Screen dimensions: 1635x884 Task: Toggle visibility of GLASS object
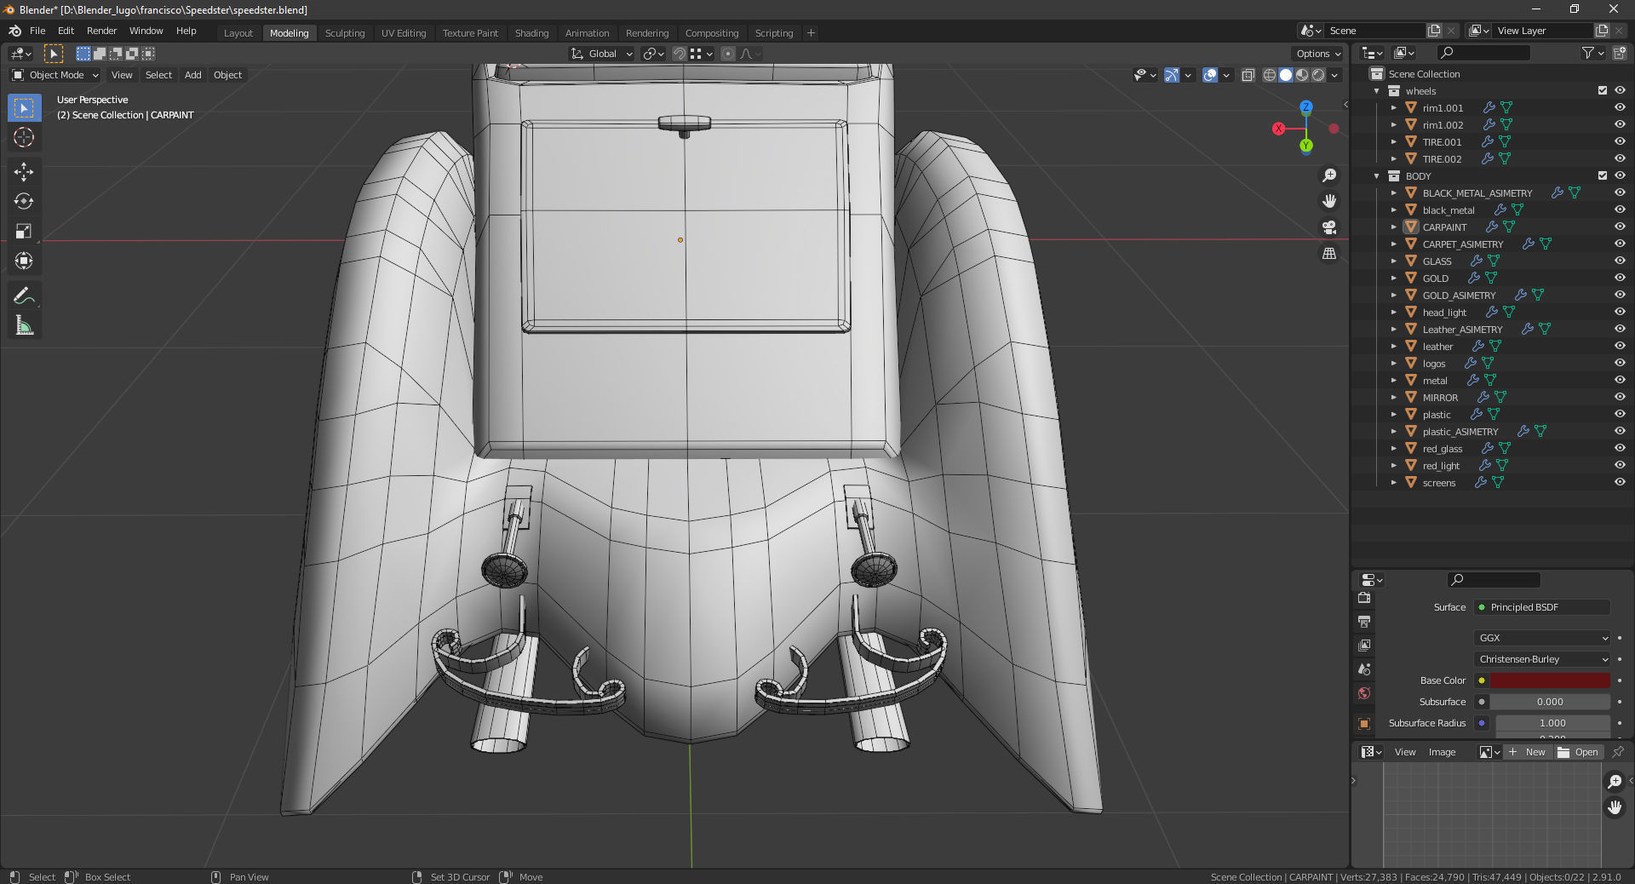[1620, 261]
